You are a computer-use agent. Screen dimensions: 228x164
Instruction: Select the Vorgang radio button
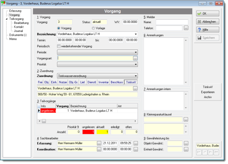(x=59, y=28)
